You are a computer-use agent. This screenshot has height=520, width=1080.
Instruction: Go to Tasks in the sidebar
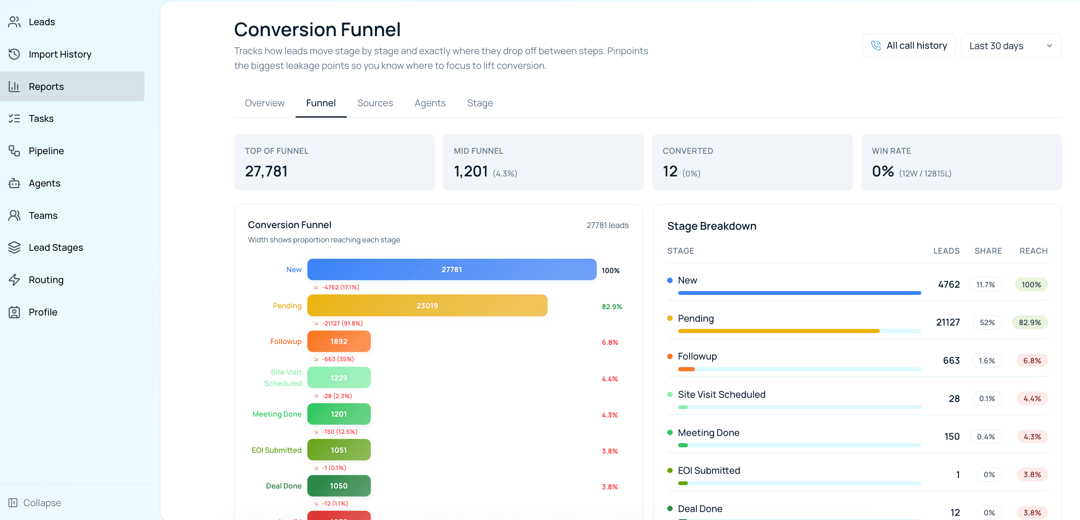click(x=72, y=118)
